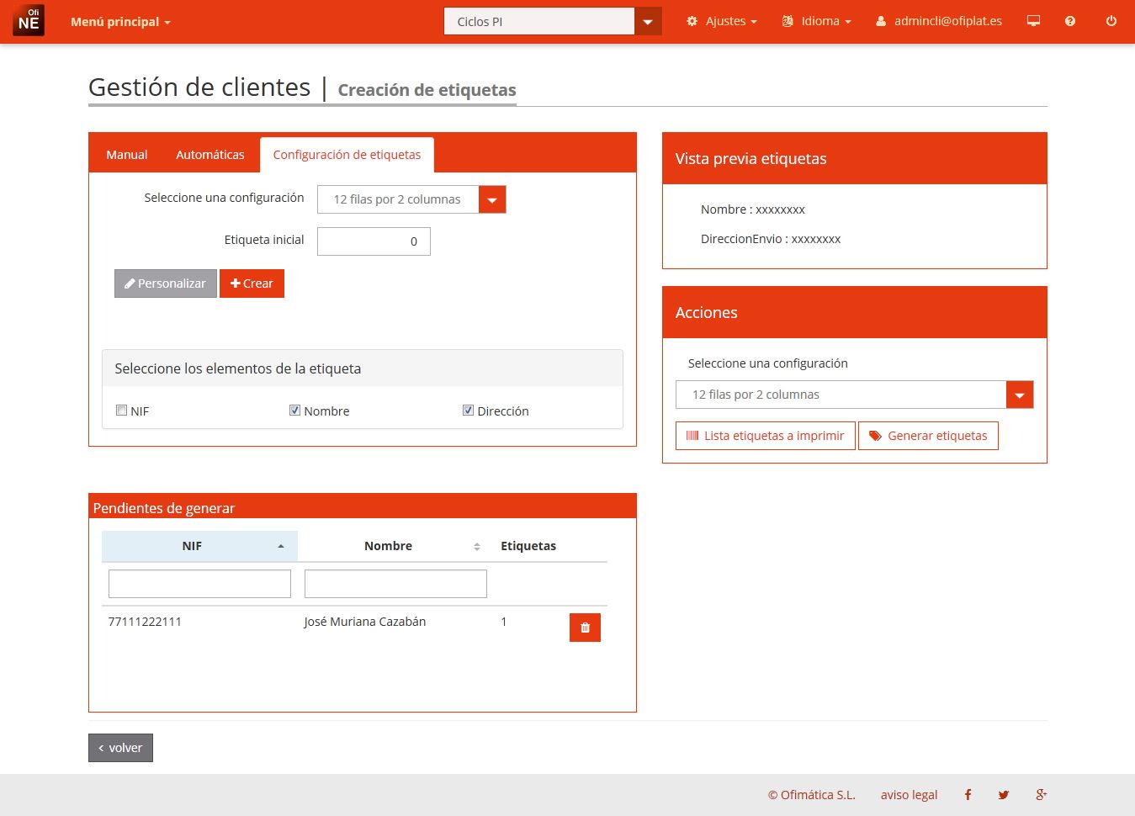Open the Idioma language dropdown

tap(816, 21)
